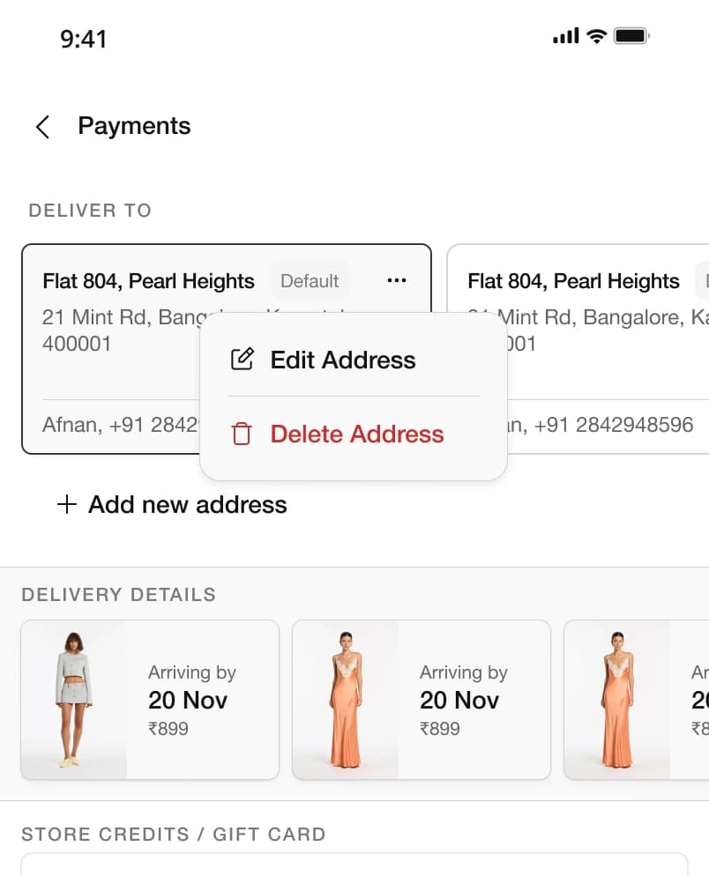This screenshot has height=876, width=709.
Task: Click 20 Nov date on second delivery card
Action: point(459,701)
